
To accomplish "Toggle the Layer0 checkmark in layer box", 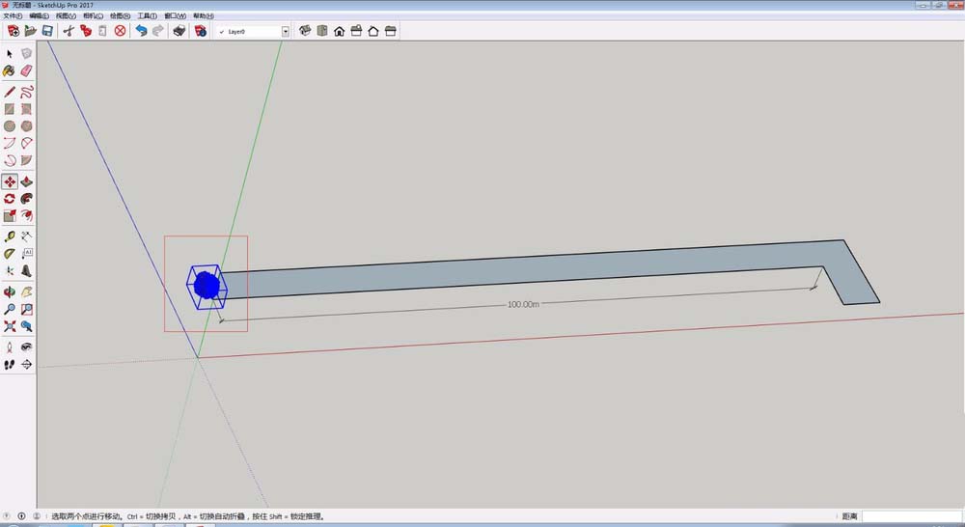I will [x=222, y=32].
